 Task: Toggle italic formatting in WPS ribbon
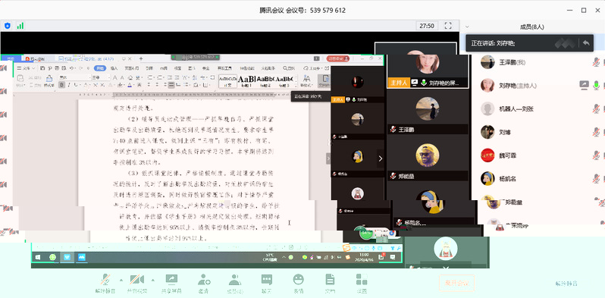point(69,85)
